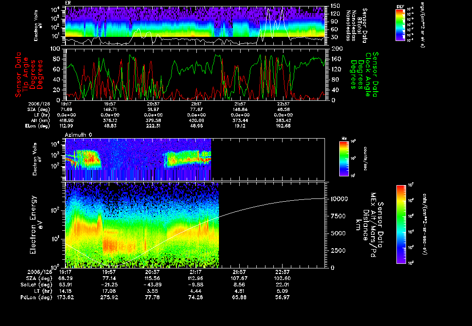Click PdLon value '77.78'

(152, 297)
